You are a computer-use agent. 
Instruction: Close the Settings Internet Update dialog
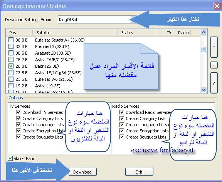pos(217,6)
